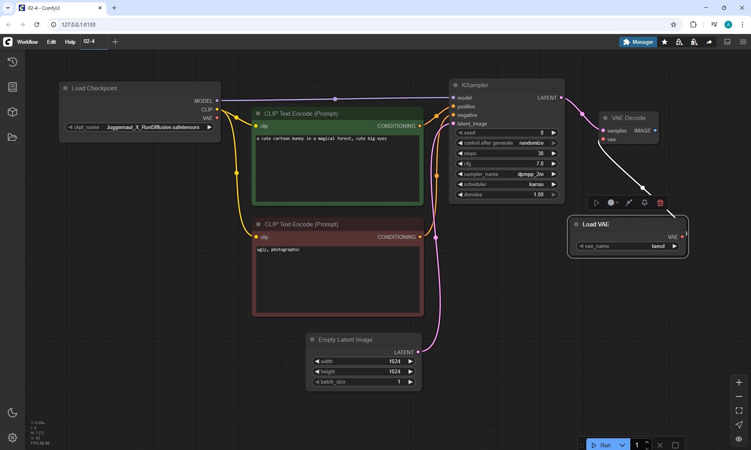
Task: Click the denoise value slider
Action: pos(507,194)
